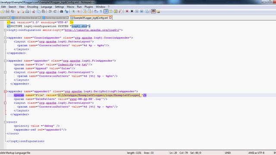Toggle synchronized horizontal scrolling
This screenshot has height=155, width=276.
89,12
